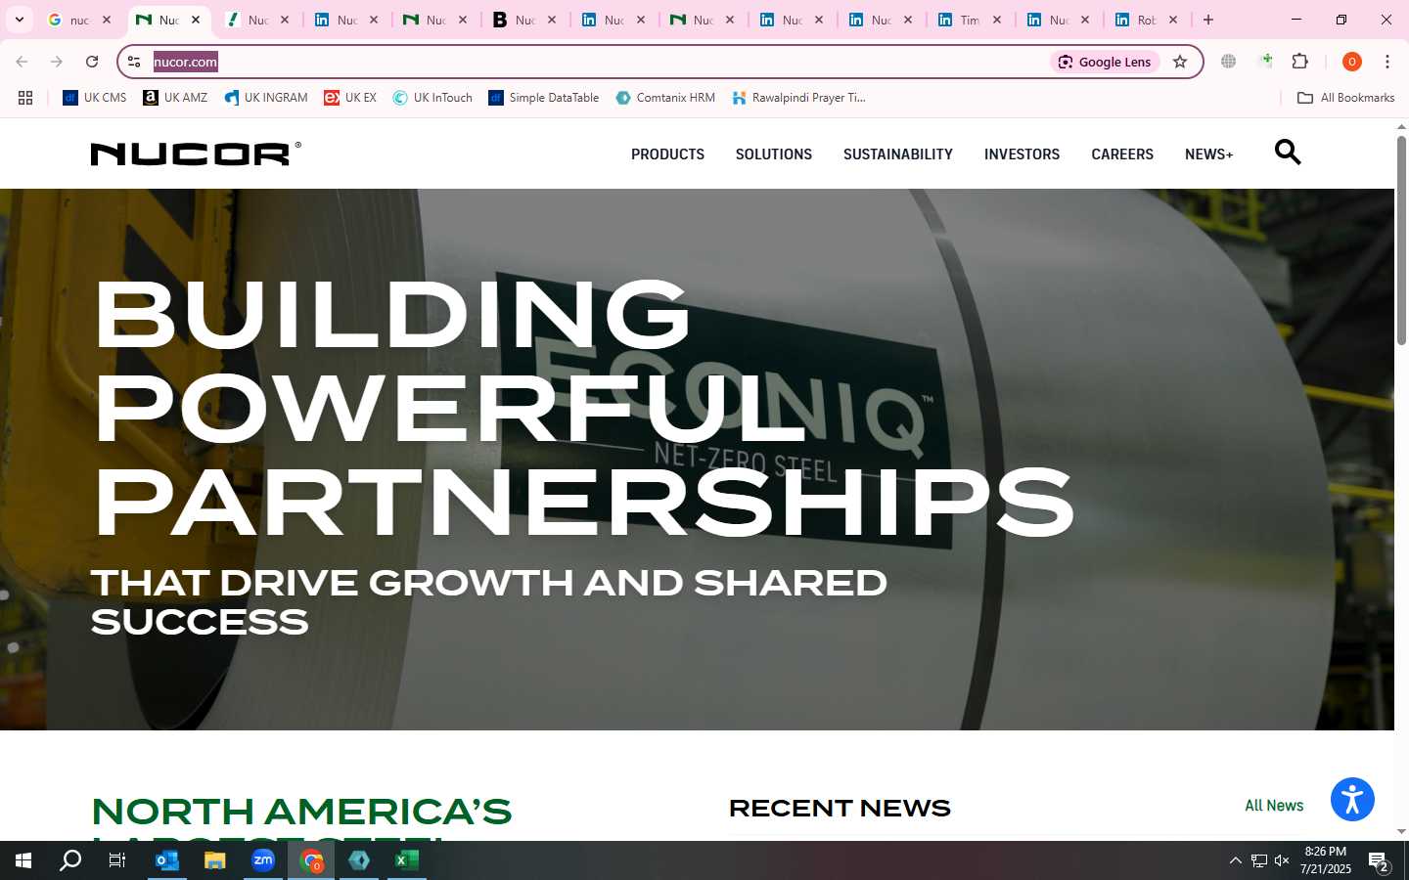1409x880 pixels.
Task: Open the Simple DataTable bookmark
Action: click(544, 98)
